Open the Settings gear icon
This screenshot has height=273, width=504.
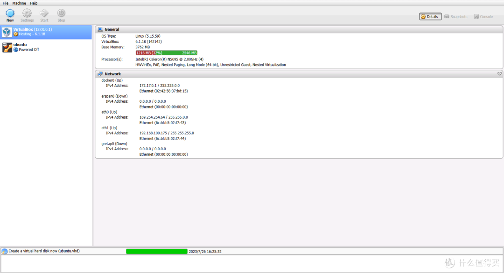click(x=27, y=13)
